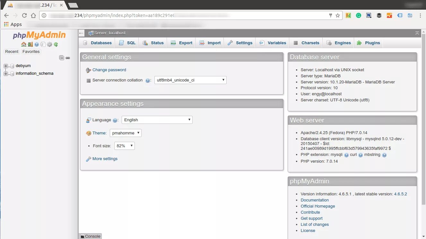The width and height of the screenshot is (426, 239).
Task: Click latest stable version 4.6.5.2 link
Action: 400,194
